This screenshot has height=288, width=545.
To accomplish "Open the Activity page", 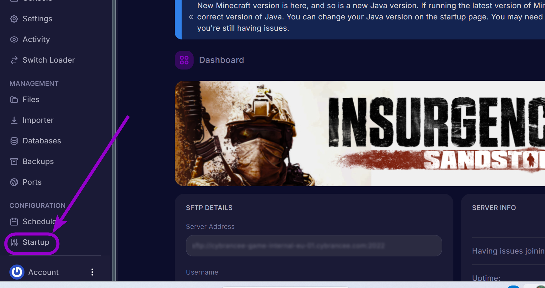I will pyautogui.click(x=36, y=39).
